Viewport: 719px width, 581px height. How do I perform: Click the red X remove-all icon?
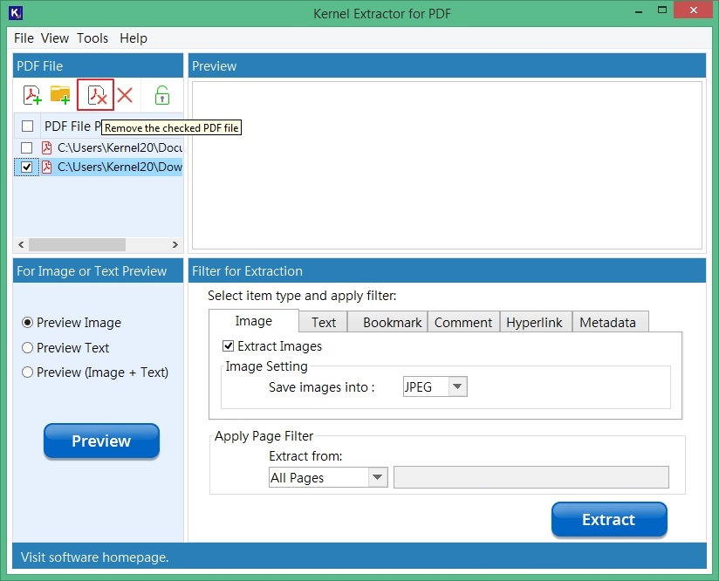124,95
